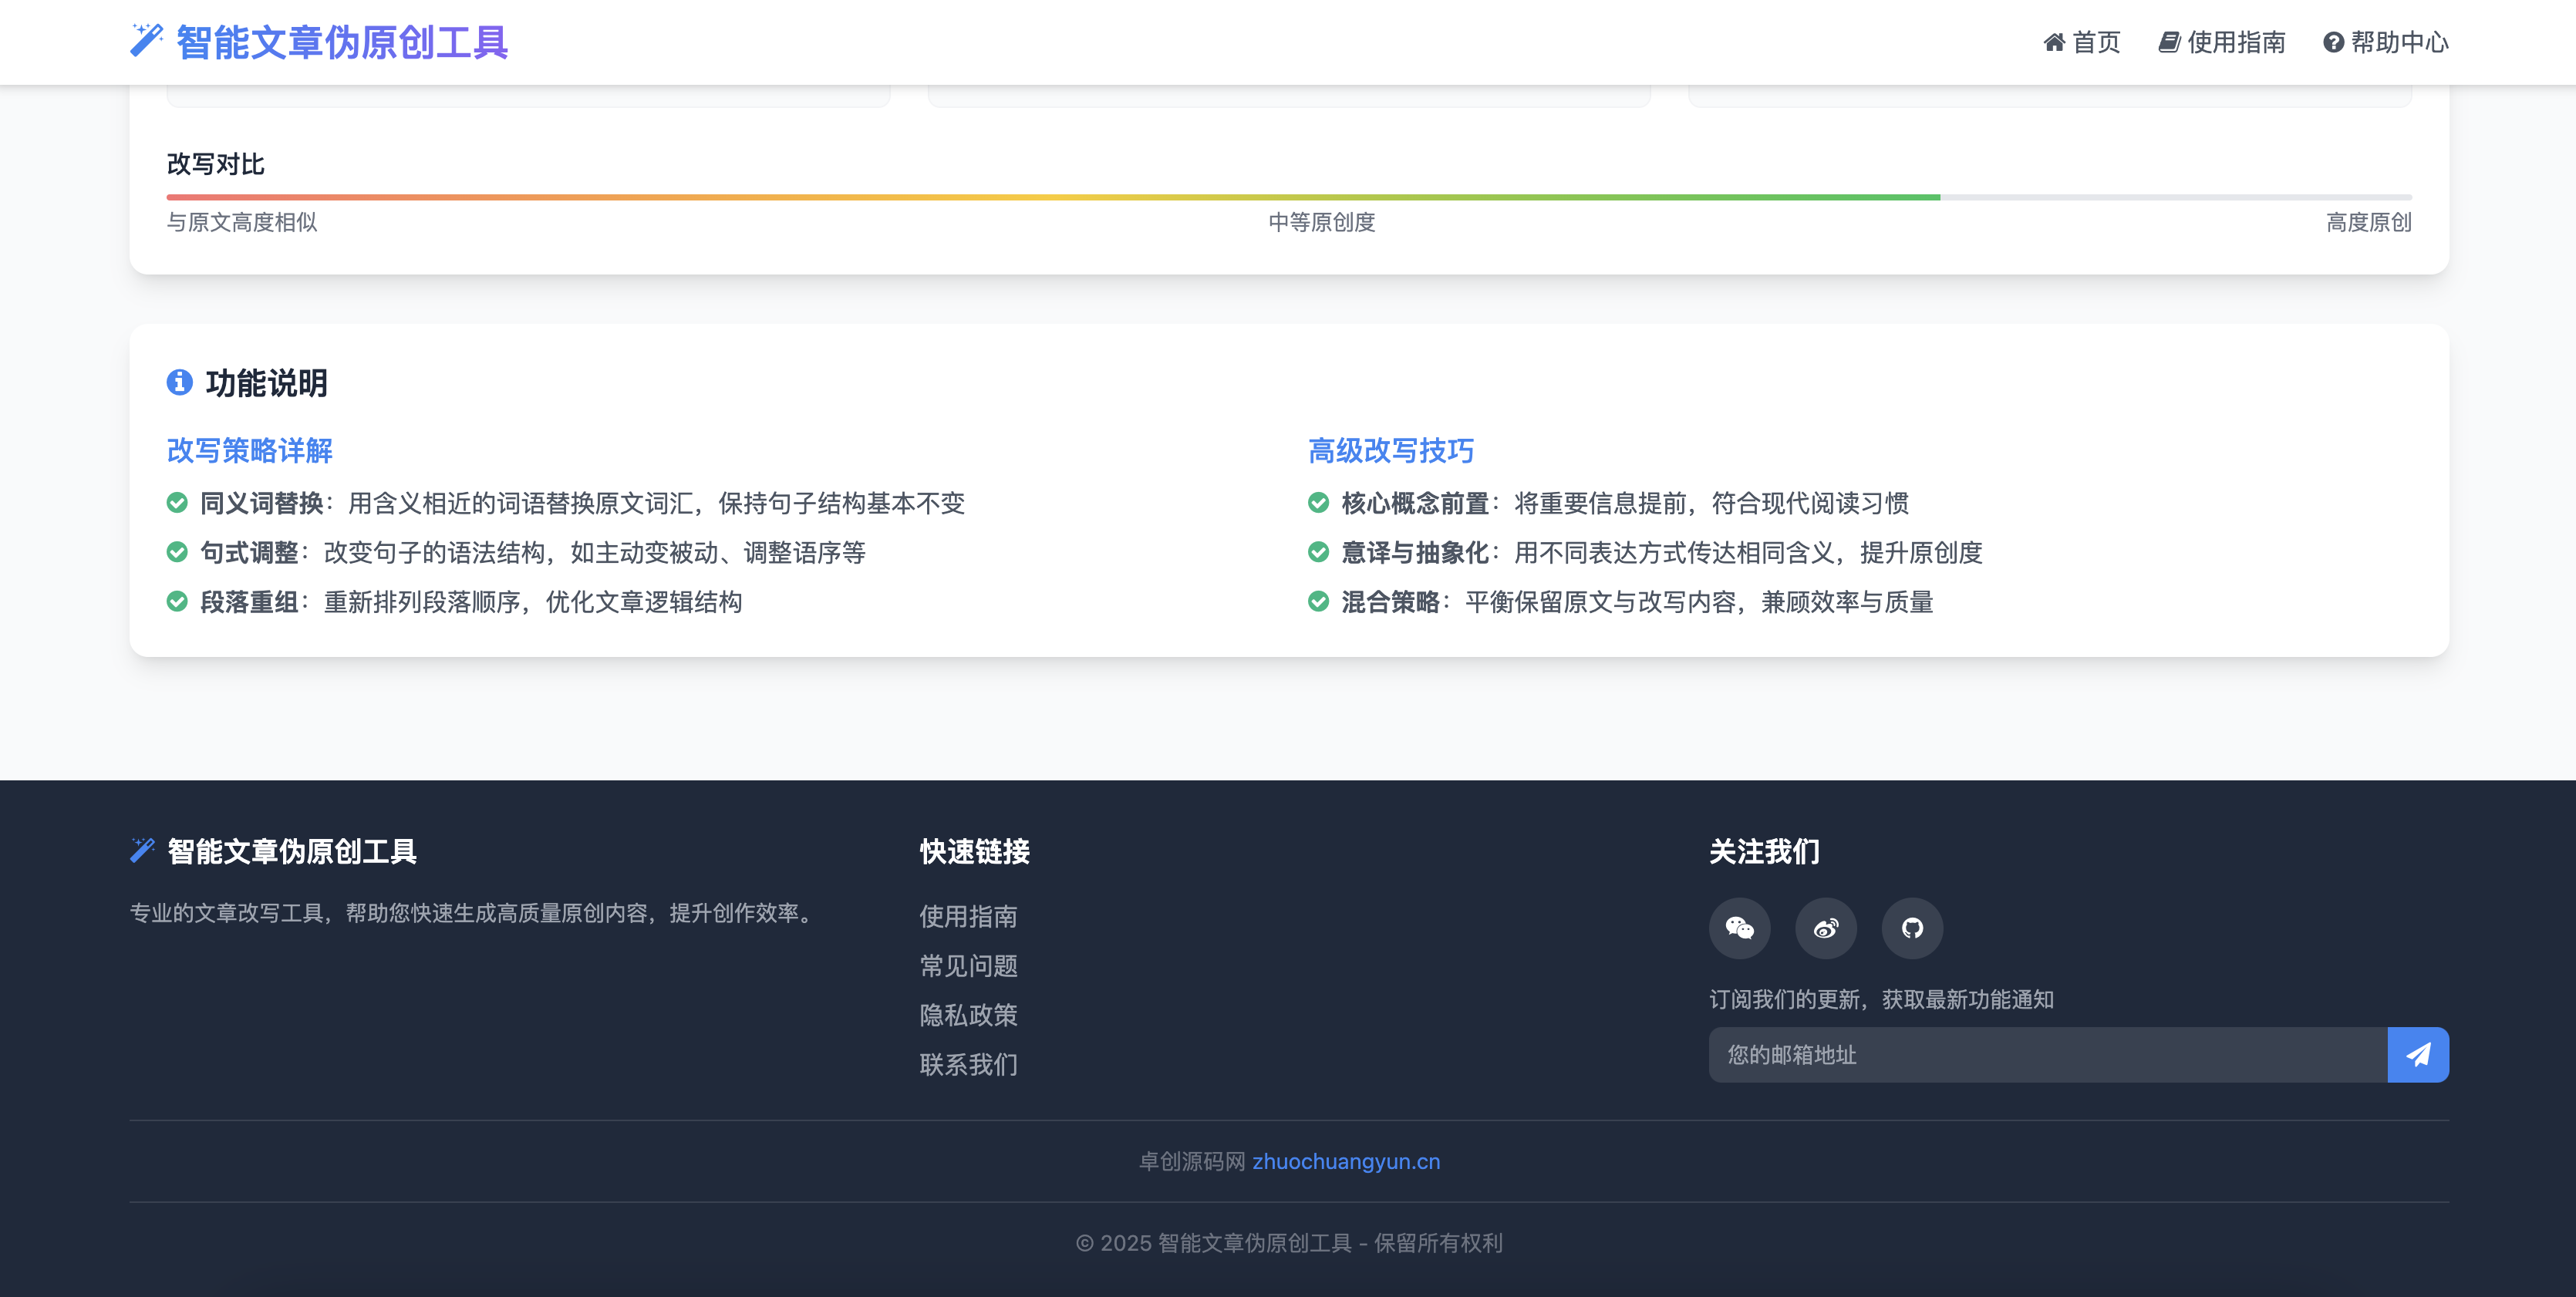Click footer 联系我们 link
The height and width of the screenshot is (1297, 2576).
point(968,1064)
